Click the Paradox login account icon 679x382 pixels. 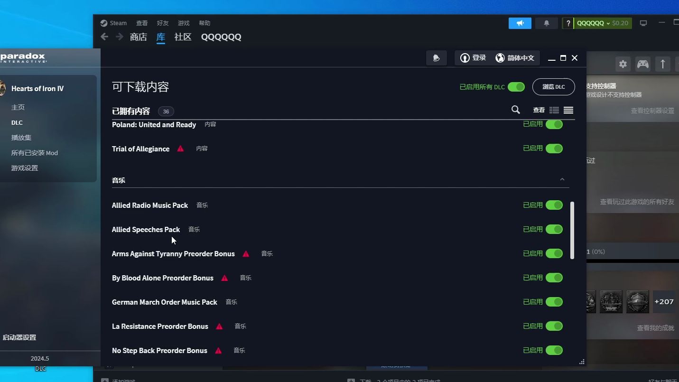point(465,58)
